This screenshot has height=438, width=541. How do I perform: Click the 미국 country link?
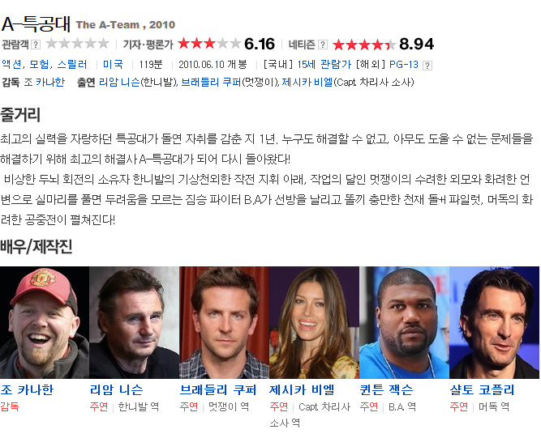click(114, 65)
